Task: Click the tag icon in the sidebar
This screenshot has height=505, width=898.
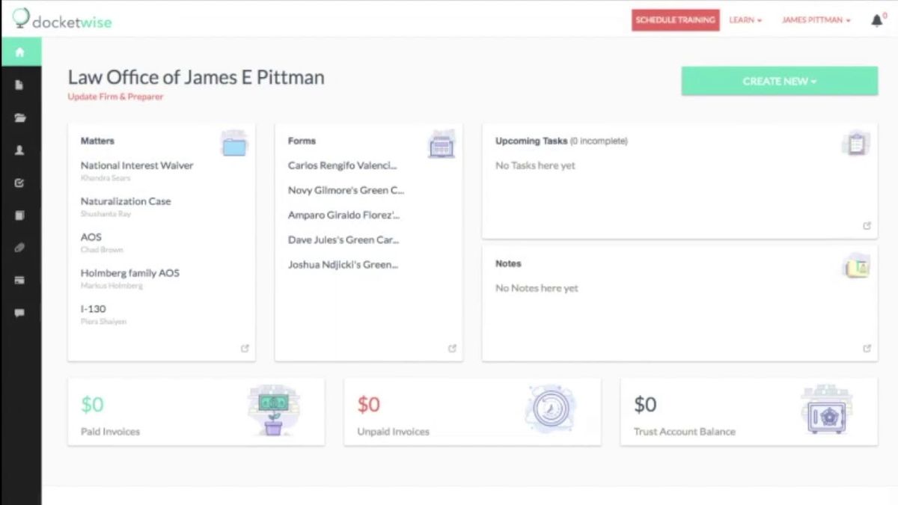Action: coord(21,248)
